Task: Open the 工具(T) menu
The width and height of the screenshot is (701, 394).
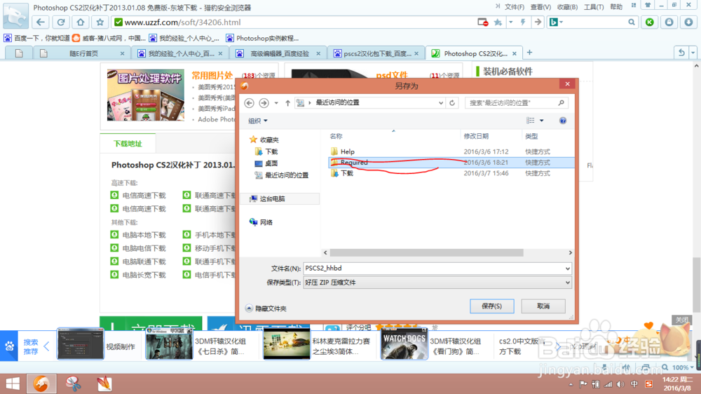Action: tap(594, 7)
